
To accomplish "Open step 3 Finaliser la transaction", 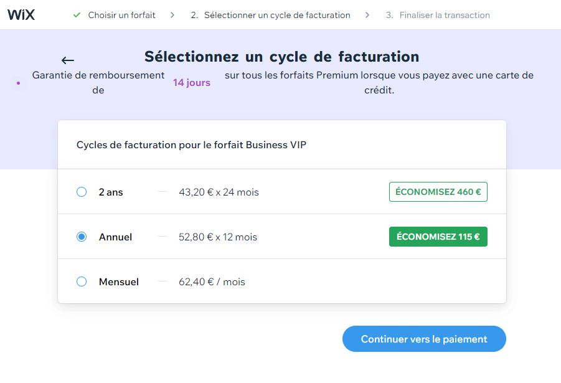I will pyautogui.click(x=438, y=15).
